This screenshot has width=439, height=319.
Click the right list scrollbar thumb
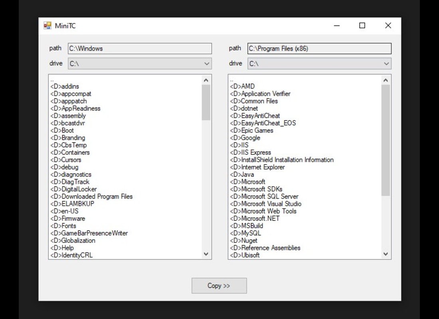386,140
